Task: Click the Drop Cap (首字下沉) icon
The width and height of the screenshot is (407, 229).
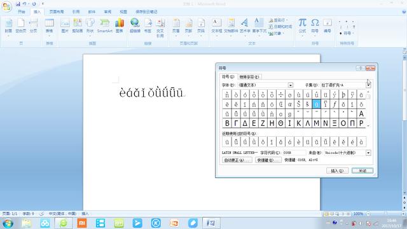Action: pos(259,25)
